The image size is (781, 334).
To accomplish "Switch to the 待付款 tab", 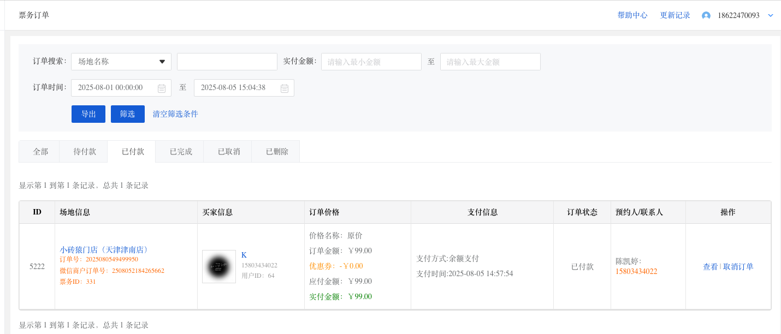I will click(x=85, y=152).
